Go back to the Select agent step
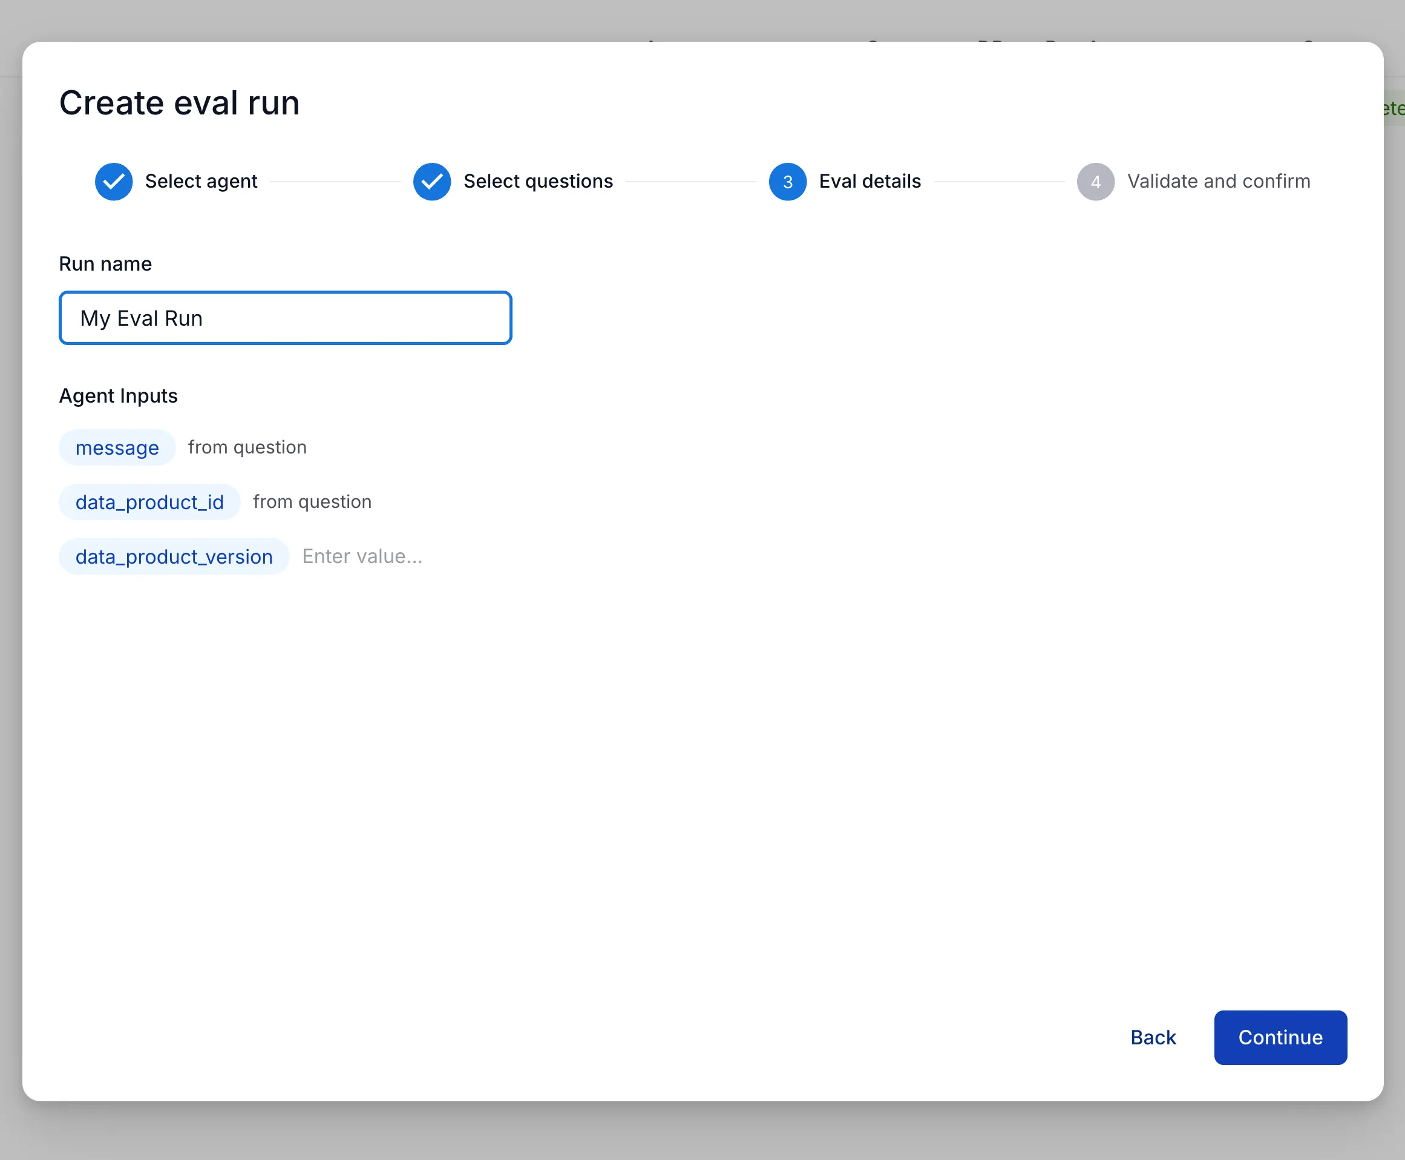Screen dimensions: 1405x1160 200,181
